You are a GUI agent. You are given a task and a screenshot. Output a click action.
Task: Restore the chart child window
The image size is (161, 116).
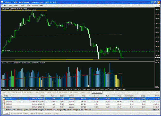tap(156, 6)
